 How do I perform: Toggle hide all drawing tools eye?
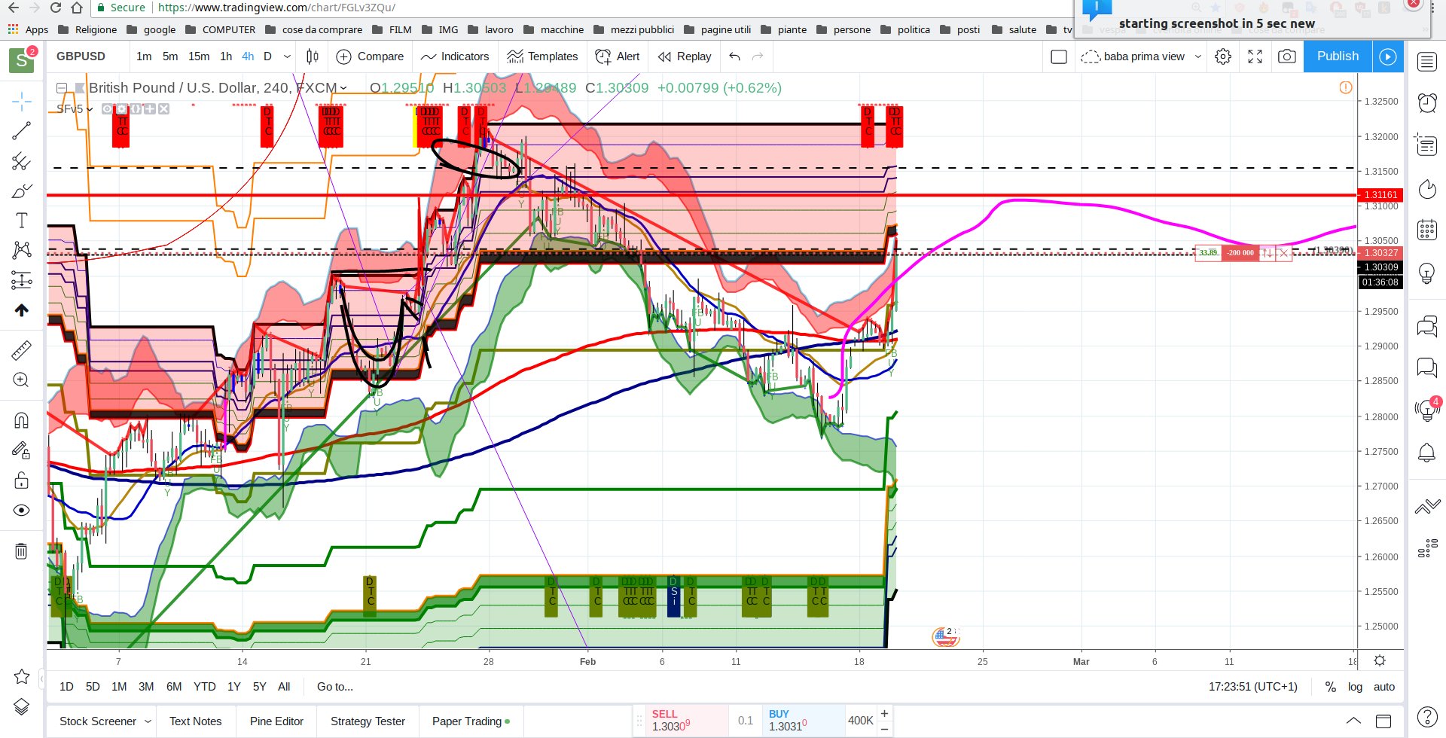(22, 511)
